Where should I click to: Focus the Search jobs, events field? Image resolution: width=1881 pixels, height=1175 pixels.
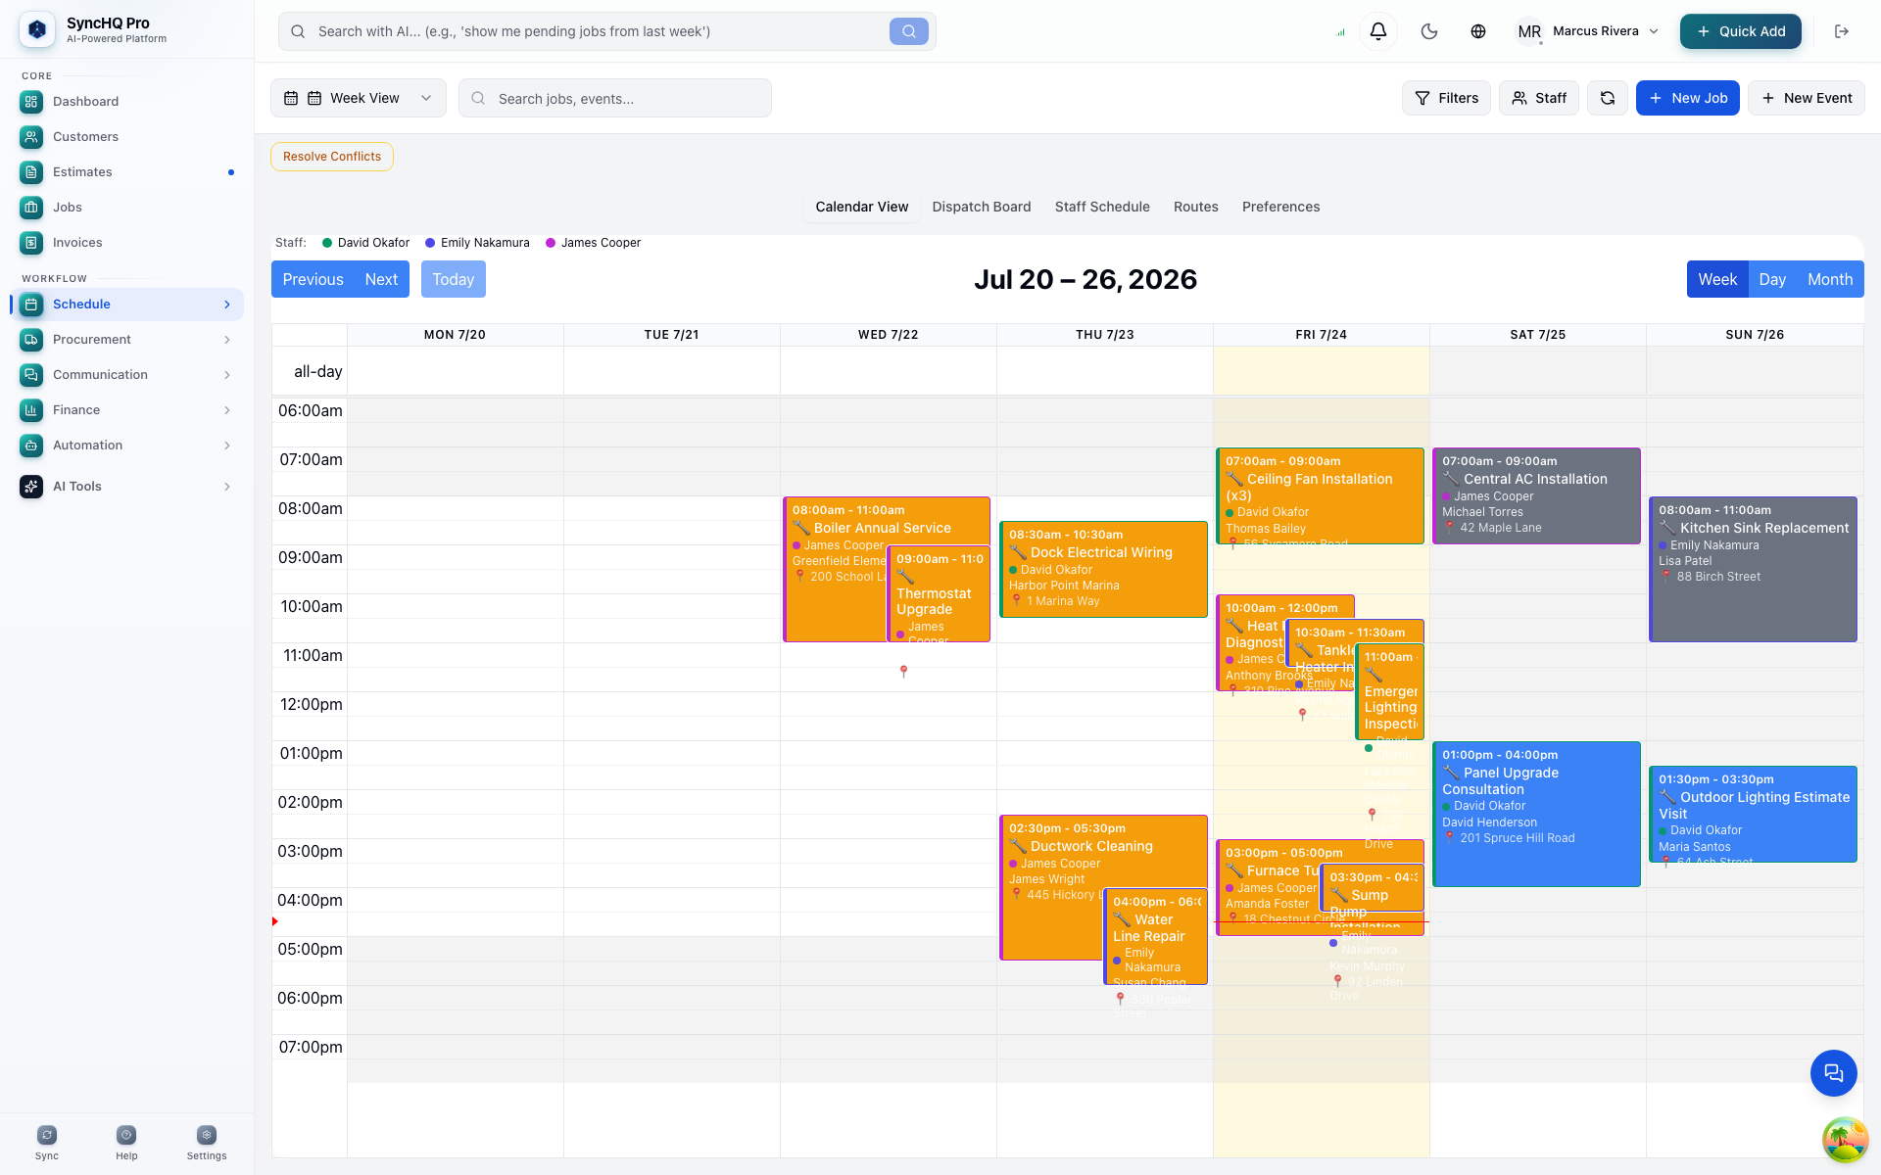(614, 98)
